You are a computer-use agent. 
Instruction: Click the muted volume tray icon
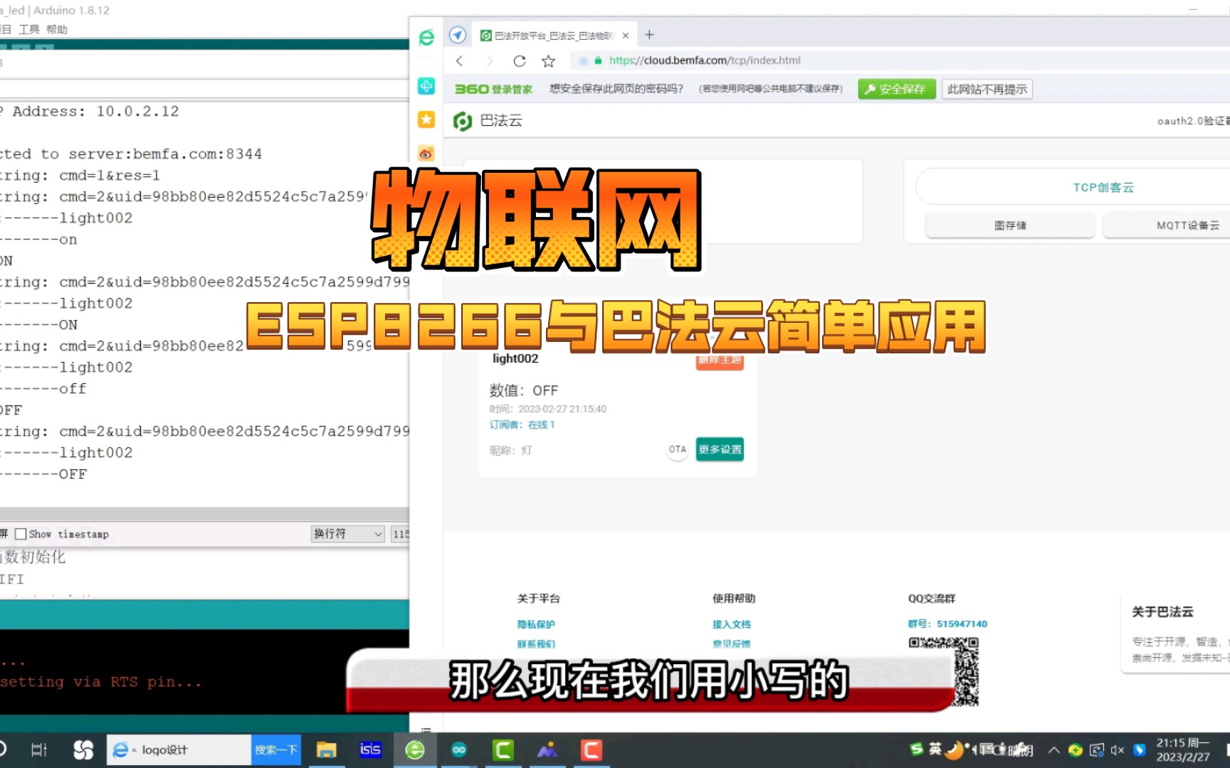coord(1118,750)
